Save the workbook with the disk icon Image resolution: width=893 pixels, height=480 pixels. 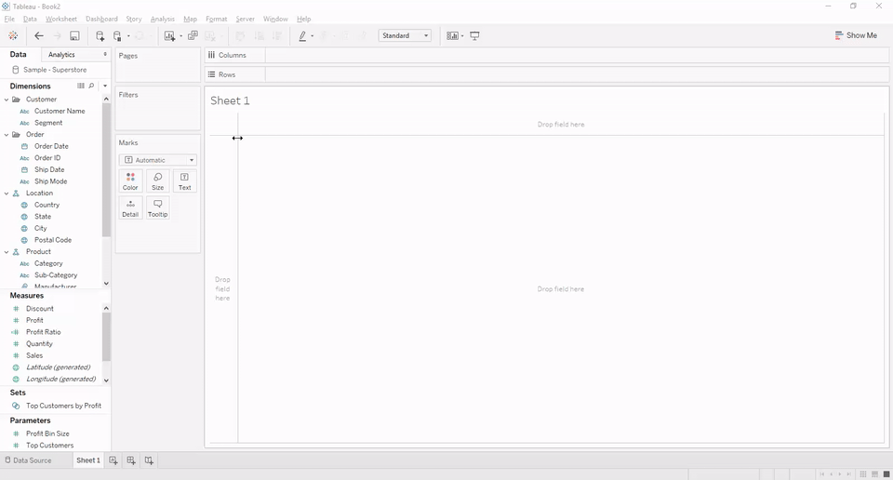74,36
